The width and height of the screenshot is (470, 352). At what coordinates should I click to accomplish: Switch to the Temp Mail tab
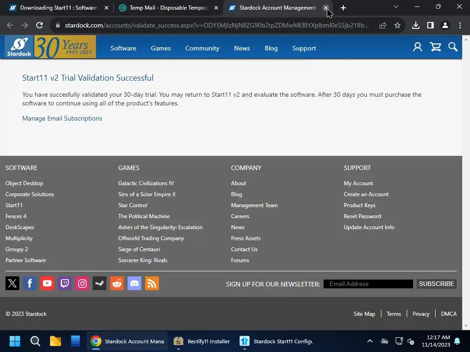168,8
